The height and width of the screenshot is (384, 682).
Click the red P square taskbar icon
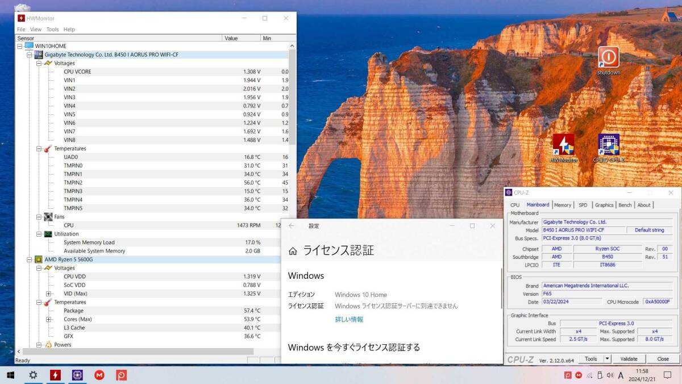tap(121, 375)
